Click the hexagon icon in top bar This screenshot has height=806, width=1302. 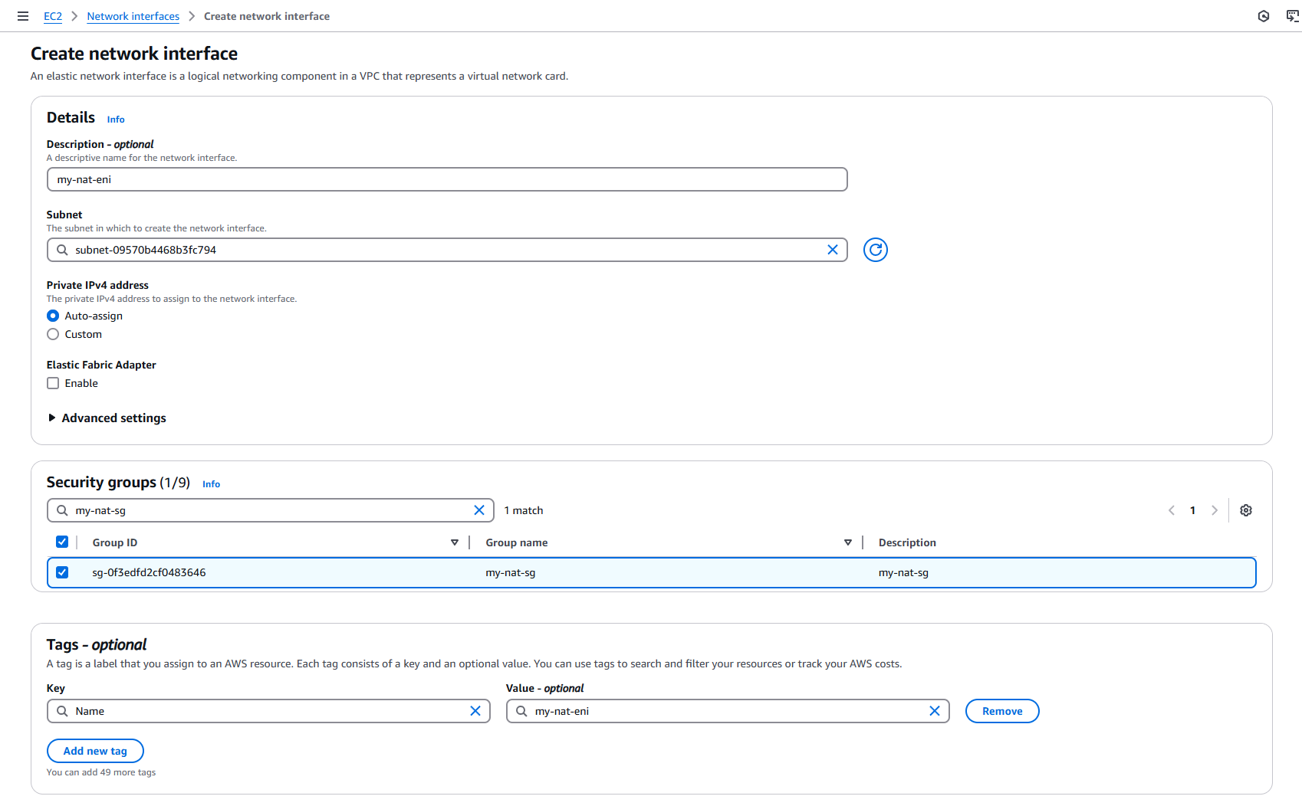tap(1264, 16)
